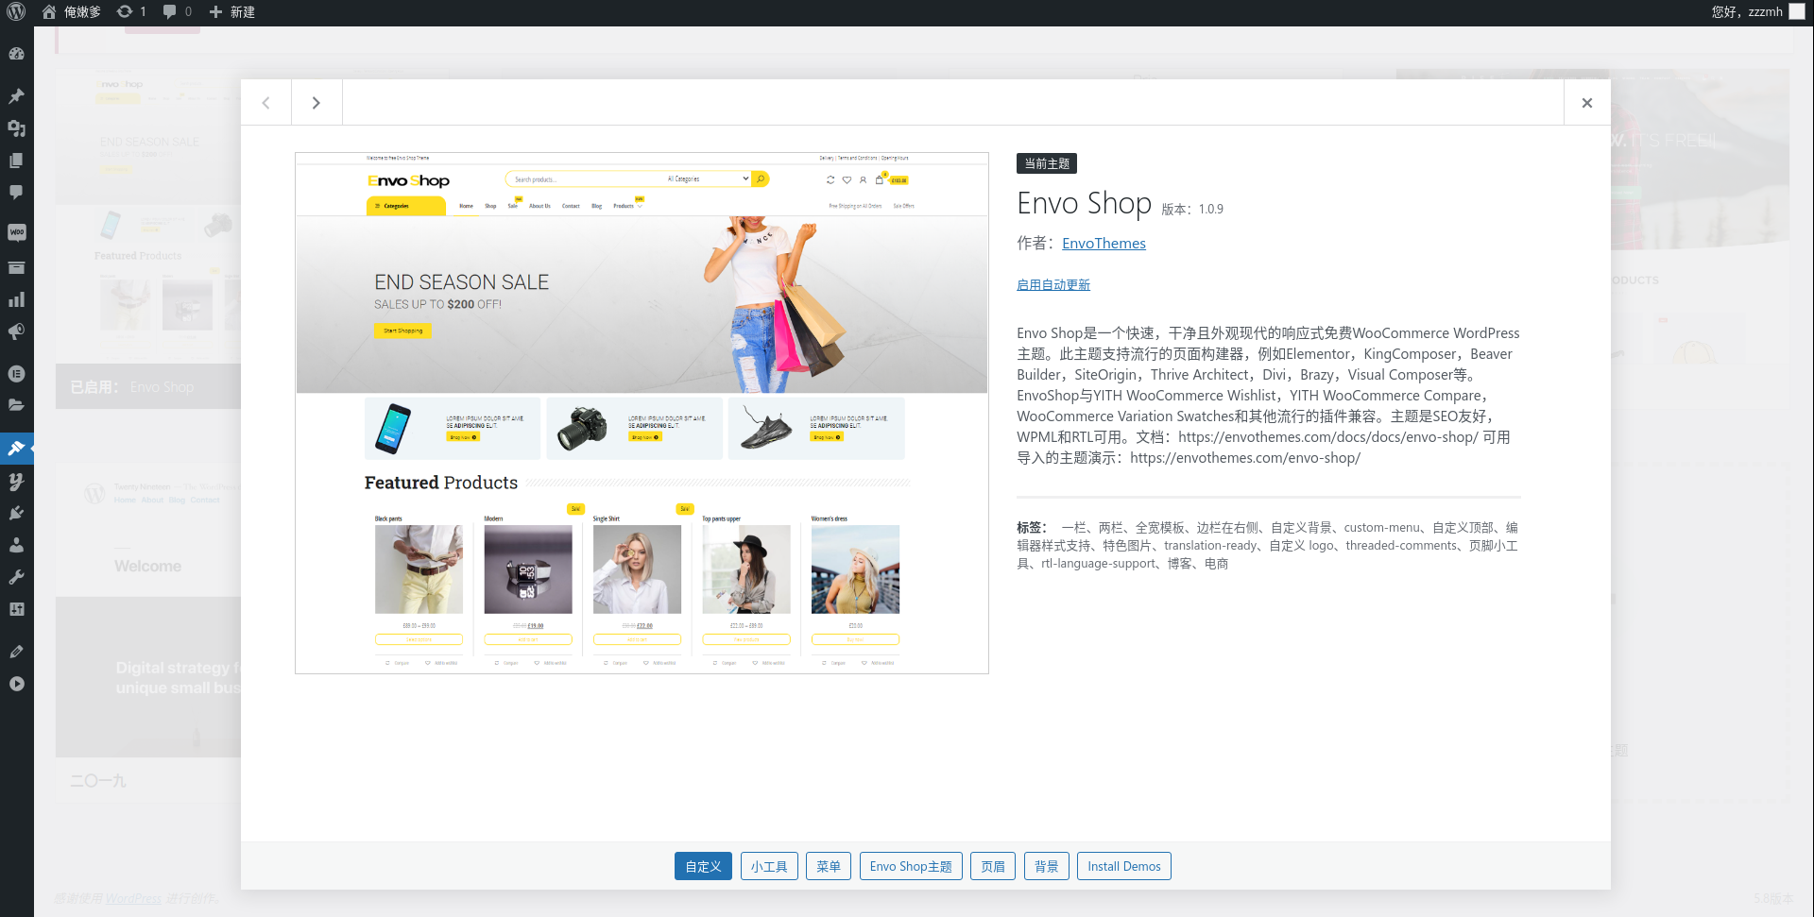Open the pencil sidebar menu icon
The width and height of the screenshot is (1814, 917).
pyautogui.click(x=16, y=651)
